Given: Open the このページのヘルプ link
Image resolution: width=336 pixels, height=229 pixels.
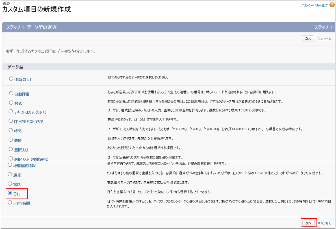Looking at the screenshot, I should click(x=314, y=5).
